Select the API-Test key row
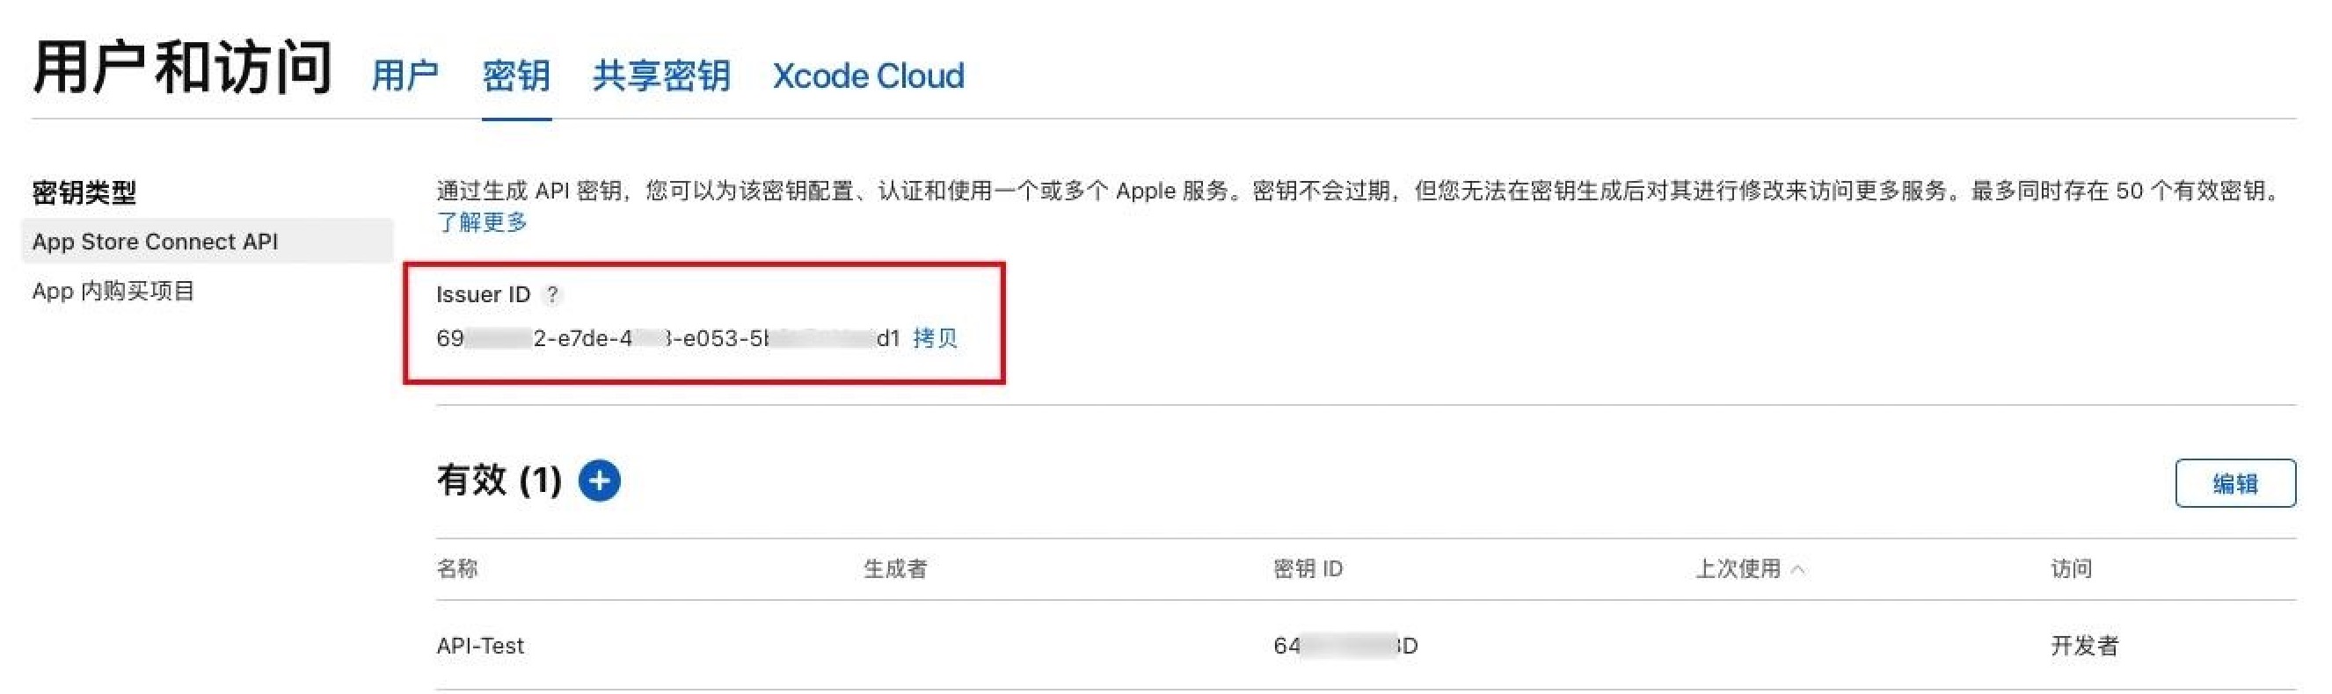Viewport: 2332px width, 694px height. pyautogui.click(x=1366, y=645)
